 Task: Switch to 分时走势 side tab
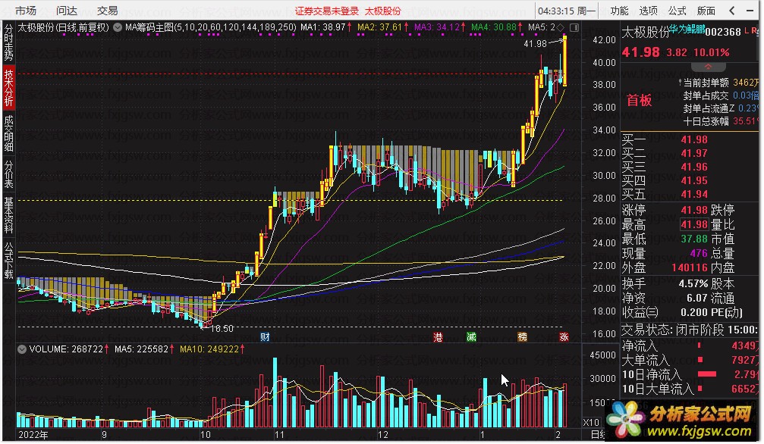9,42
